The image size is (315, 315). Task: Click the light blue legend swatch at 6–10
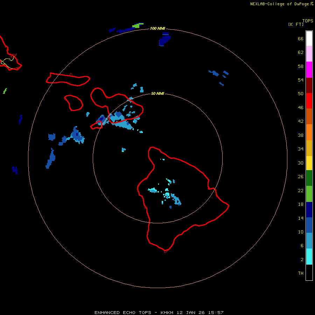point(309,241)
